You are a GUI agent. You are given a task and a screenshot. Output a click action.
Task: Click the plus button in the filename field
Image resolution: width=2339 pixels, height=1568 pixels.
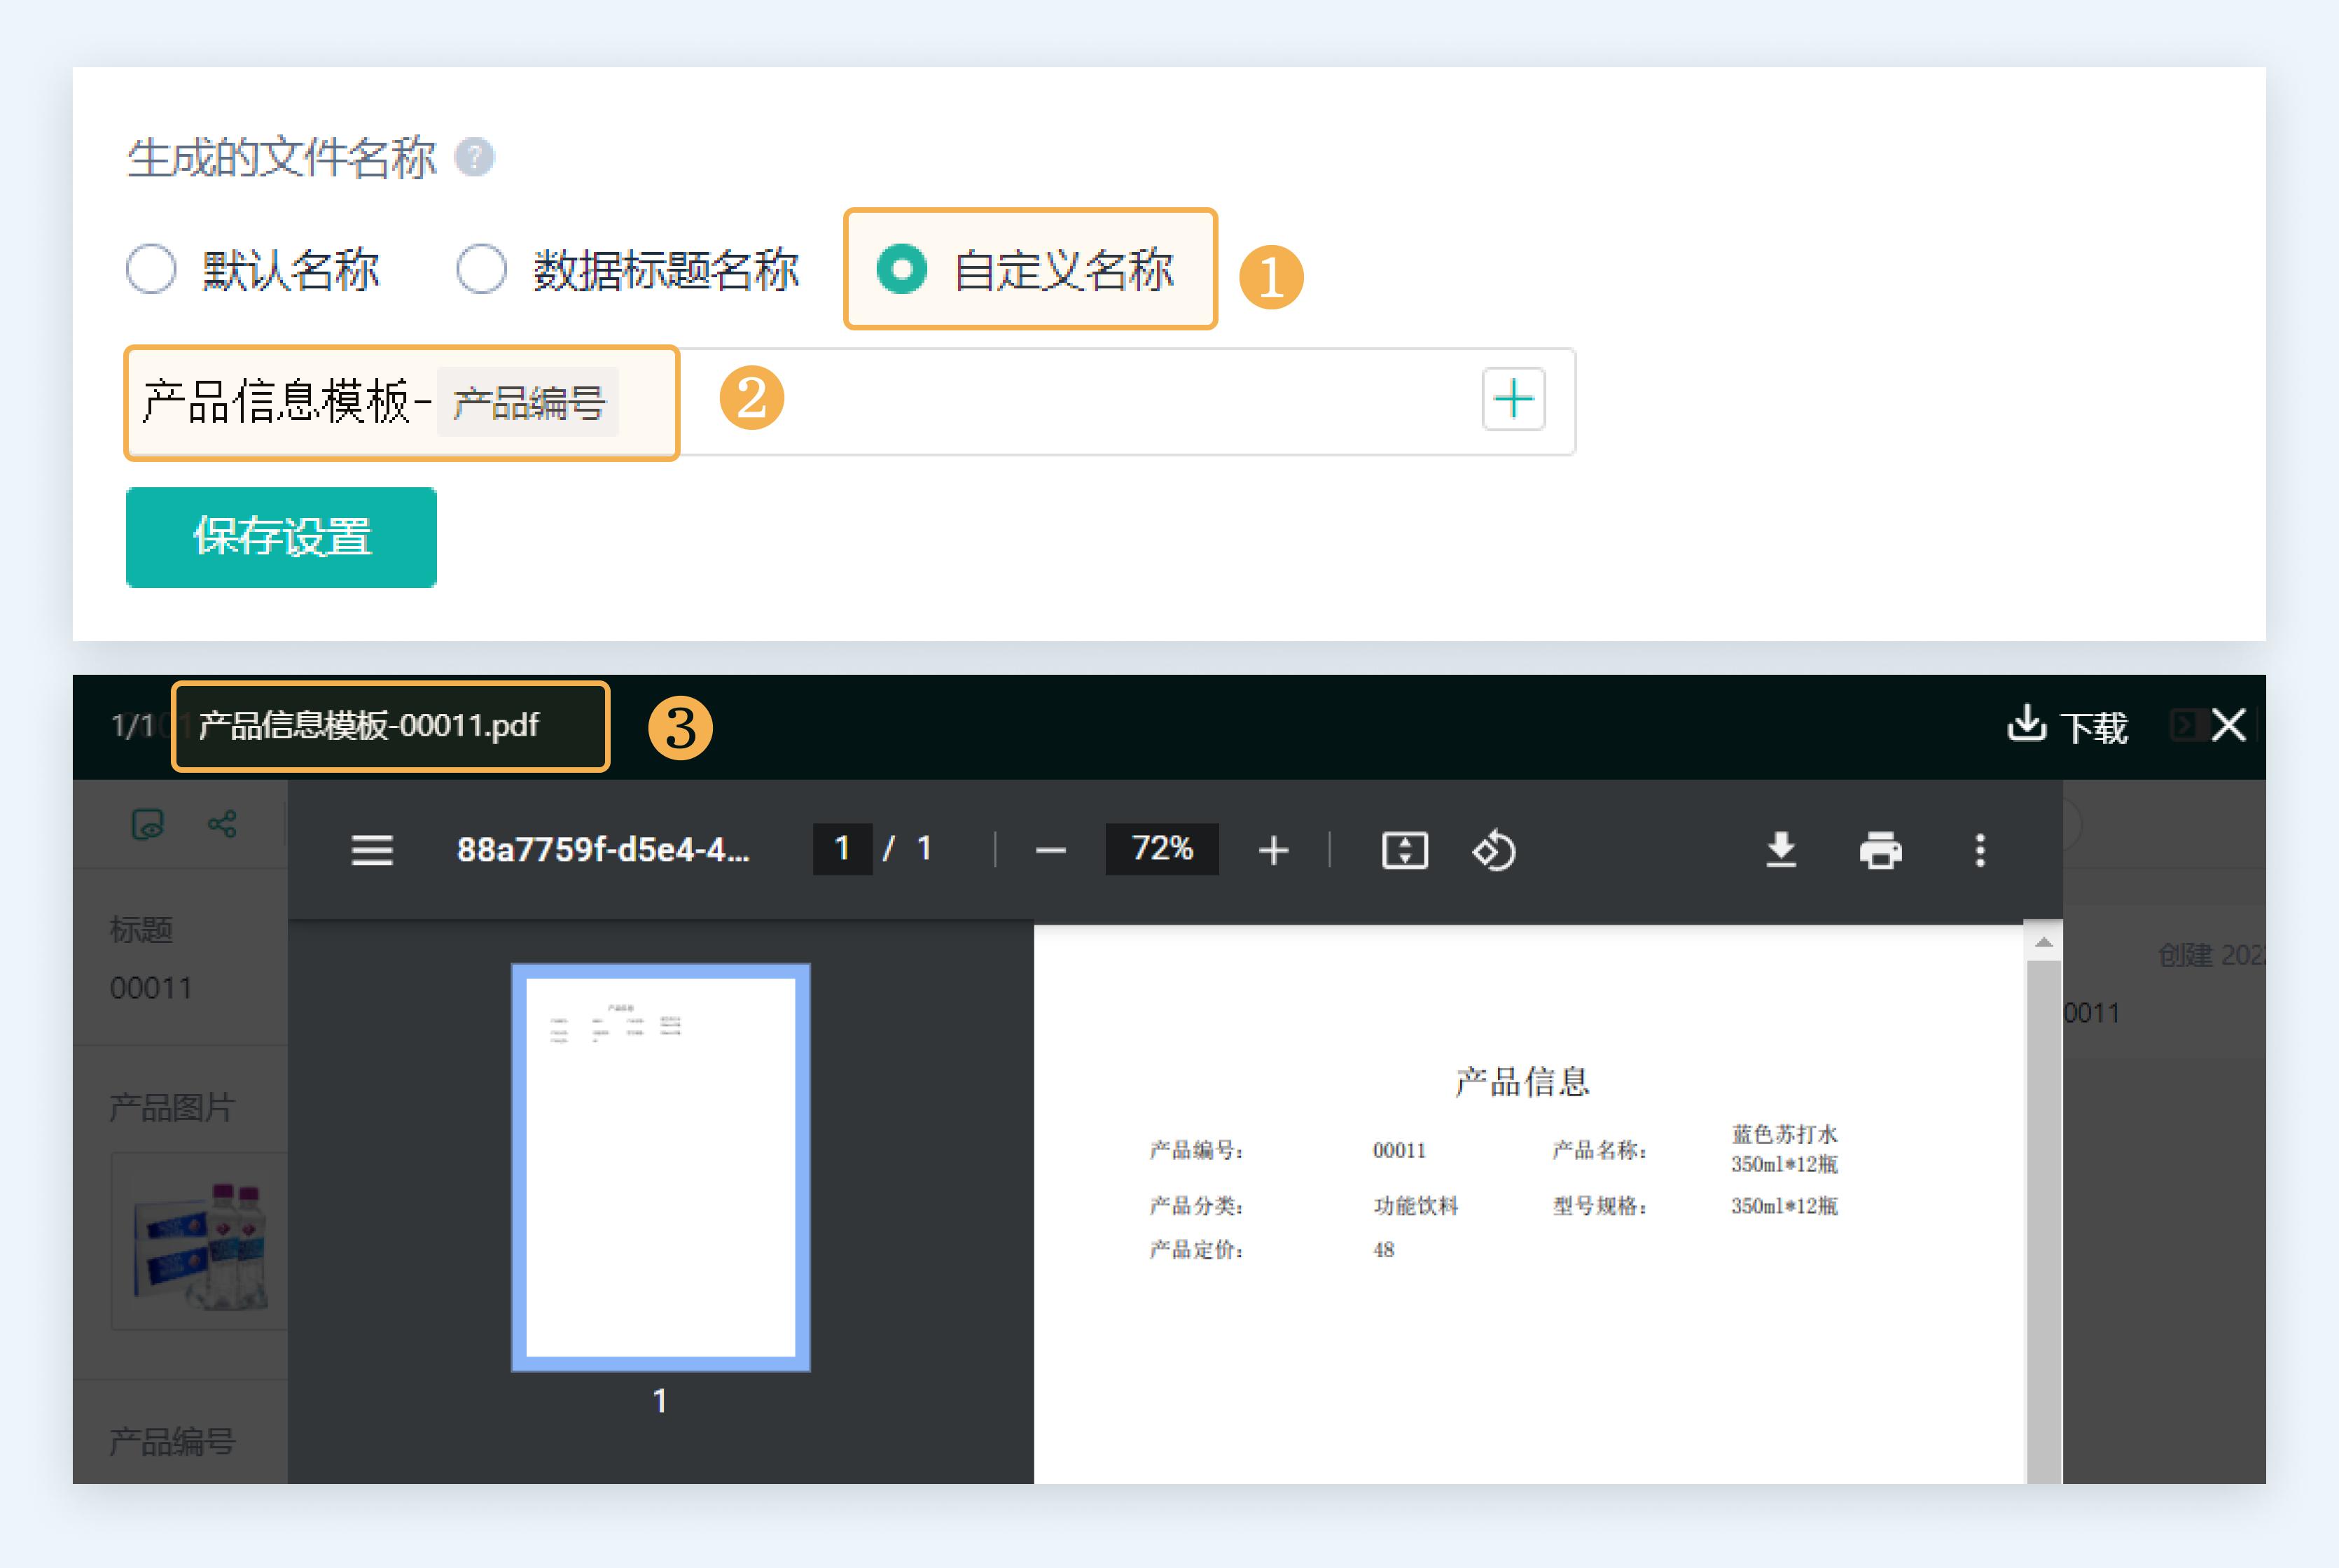coord(1512,400)
